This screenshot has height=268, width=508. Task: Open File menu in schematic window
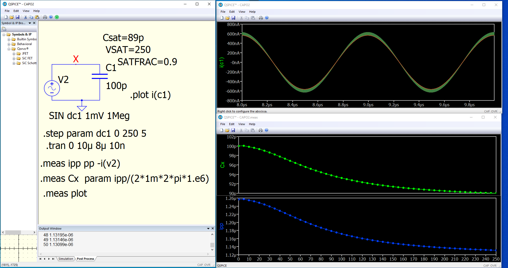click(x=7, y=11)
